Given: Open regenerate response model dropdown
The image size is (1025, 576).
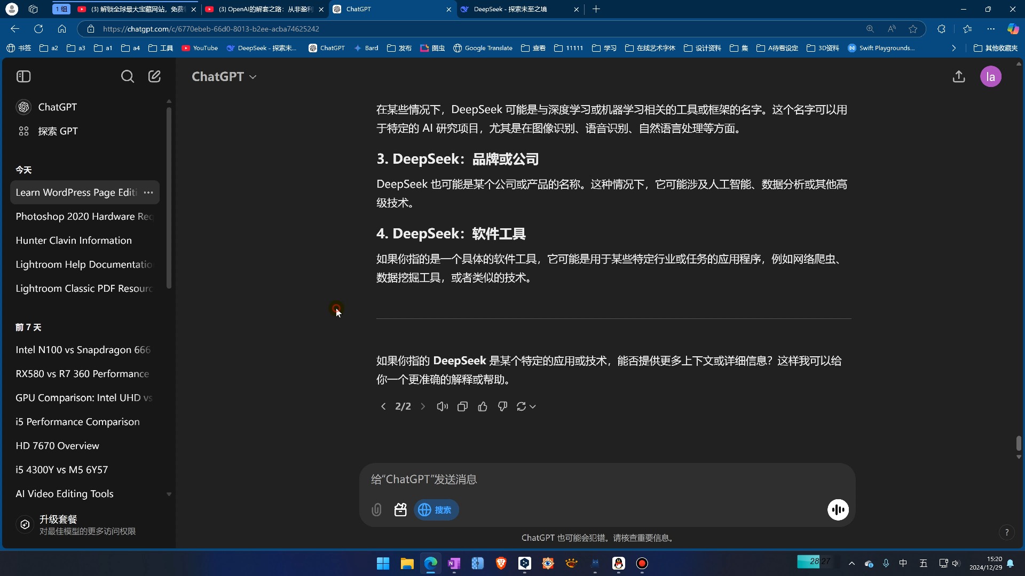Looking at the screenshot, I should [526, 406].
